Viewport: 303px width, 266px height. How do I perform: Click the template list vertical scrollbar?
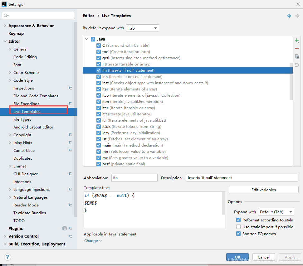click(x=291, y=81)
